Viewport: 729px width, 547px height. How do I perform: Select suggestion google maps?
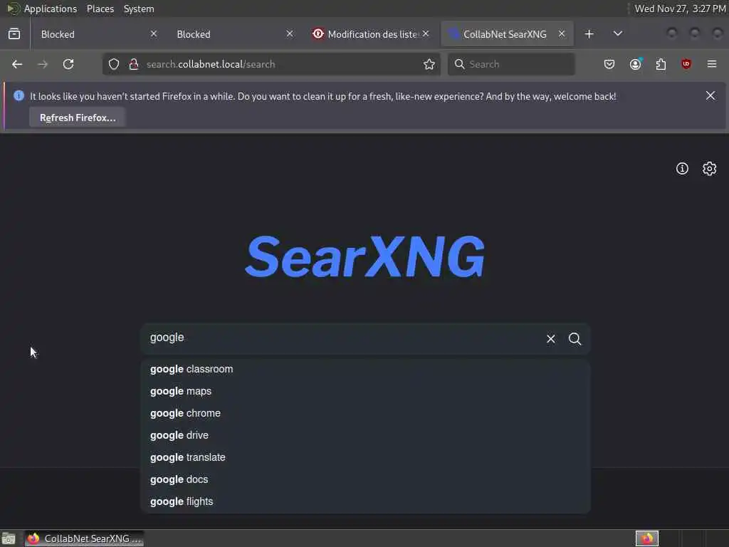pos(365,391)
